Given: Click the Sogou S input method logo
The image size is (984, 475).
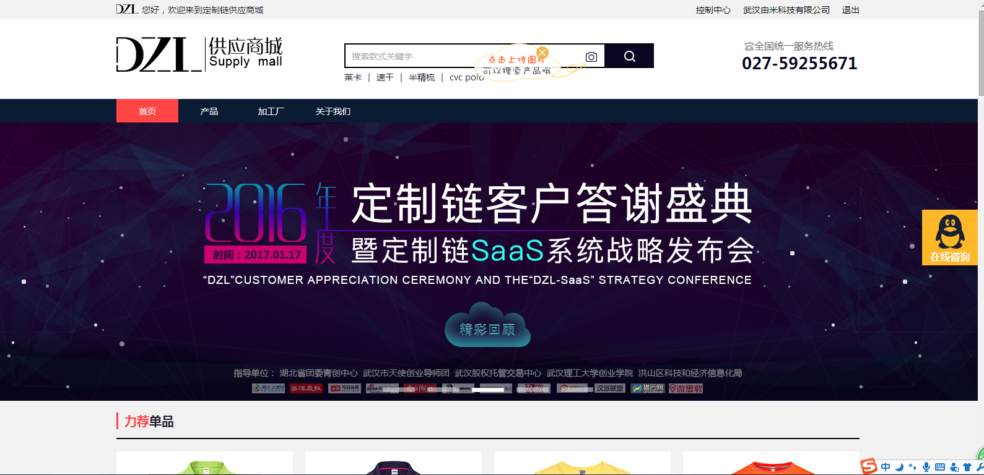Looking at the screenshot, I should (869, 466).
